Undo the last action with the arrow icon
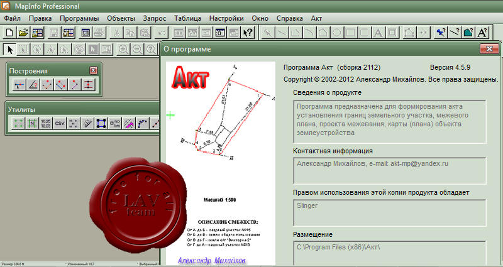This screenshot has width=503, height=267. pos(162,33)
